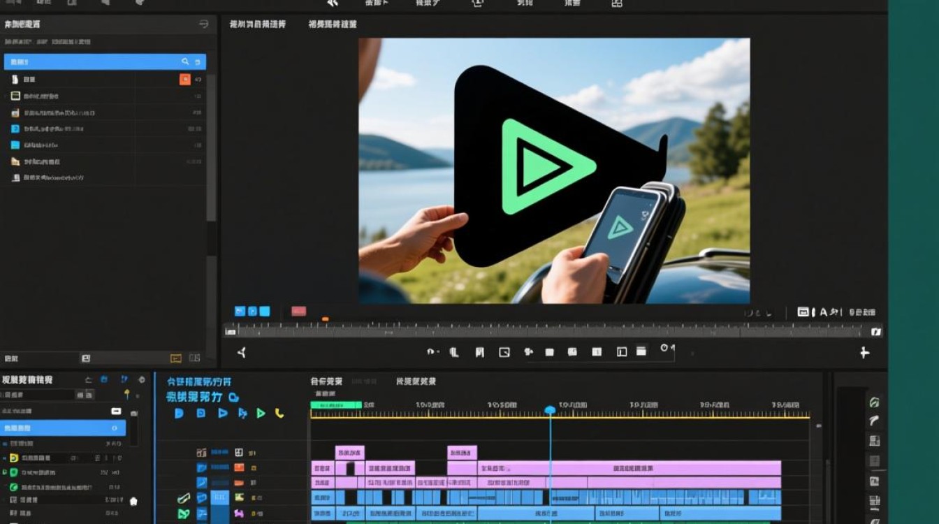939x524 pixels.
Task: Click the blue playhead handle on the timeline ruler
Action: click(x=550, y=409)
